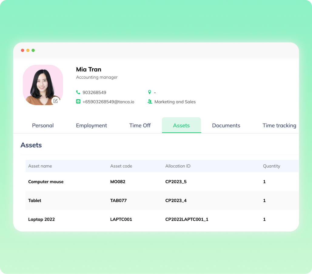Click the edit profile photo icon
312x274 pixels.
(x=55, y=101)
